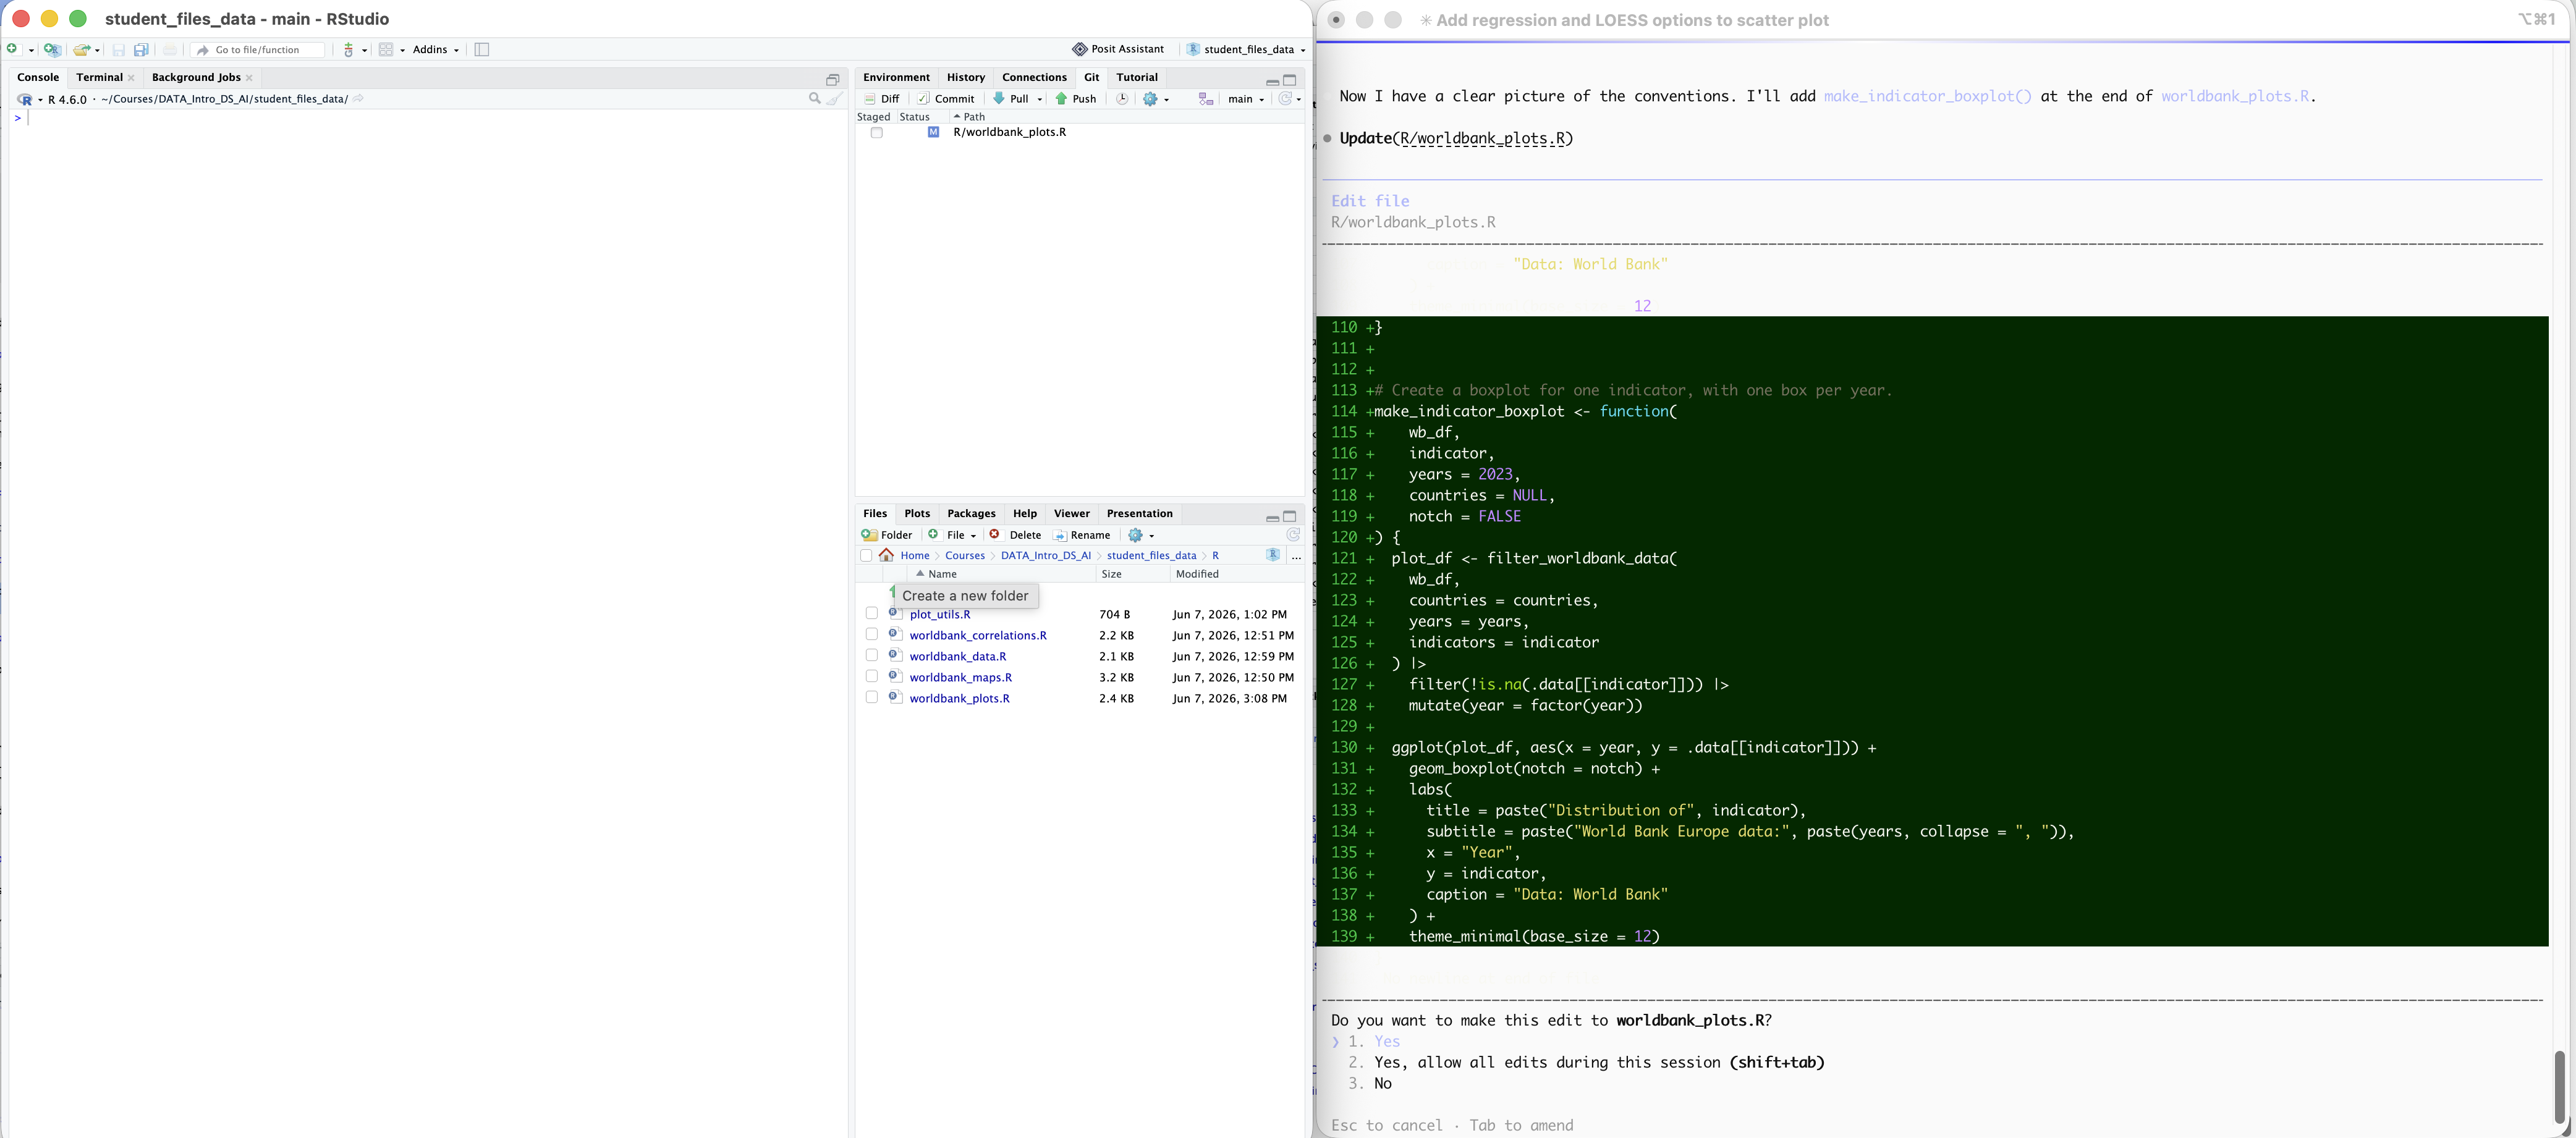Screen dimensions: 2576x1138
Task: Click the Push button in Git pane
Action: click(x=1076, y=99)
